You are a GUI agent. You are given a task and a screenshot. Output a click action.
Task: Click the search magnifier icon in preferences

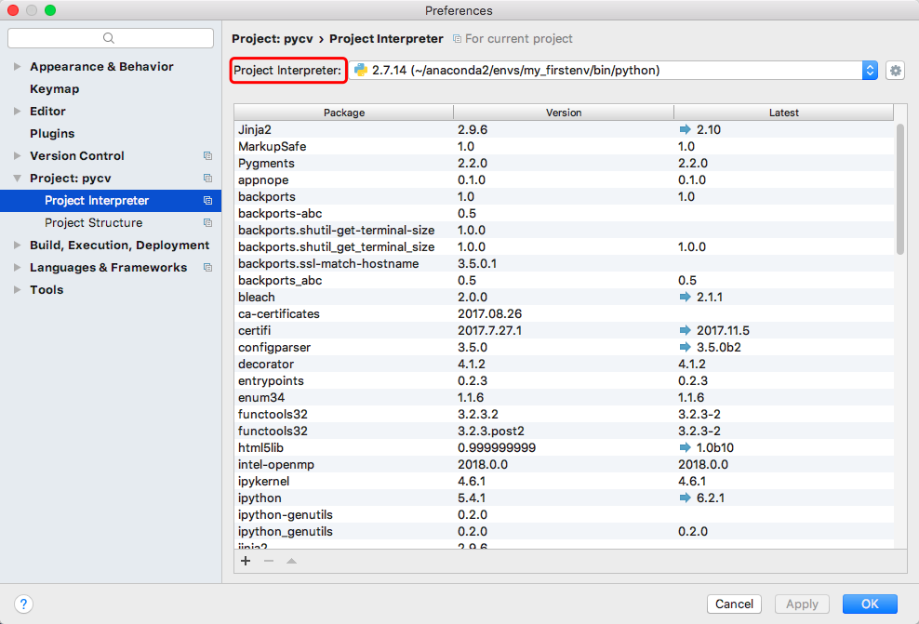pyautogui.click(x=109, y=38)
